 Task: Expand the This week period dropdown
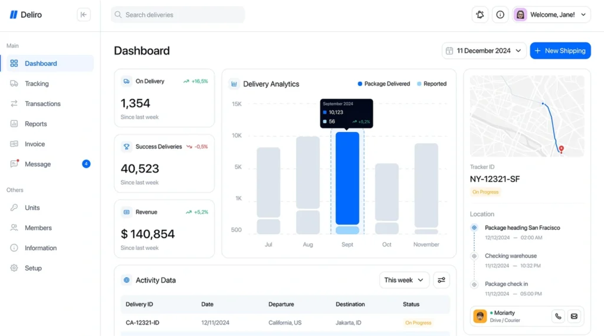pyautogui.click(x=404, y=280)
